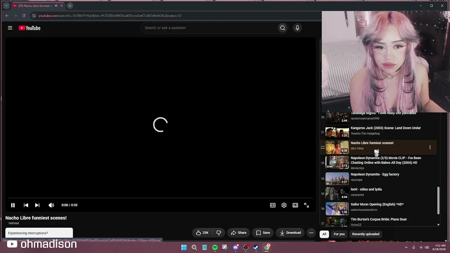The width and height of the screenshot is (450, 253).
Task: Download the video
Action: click(290, 233)
